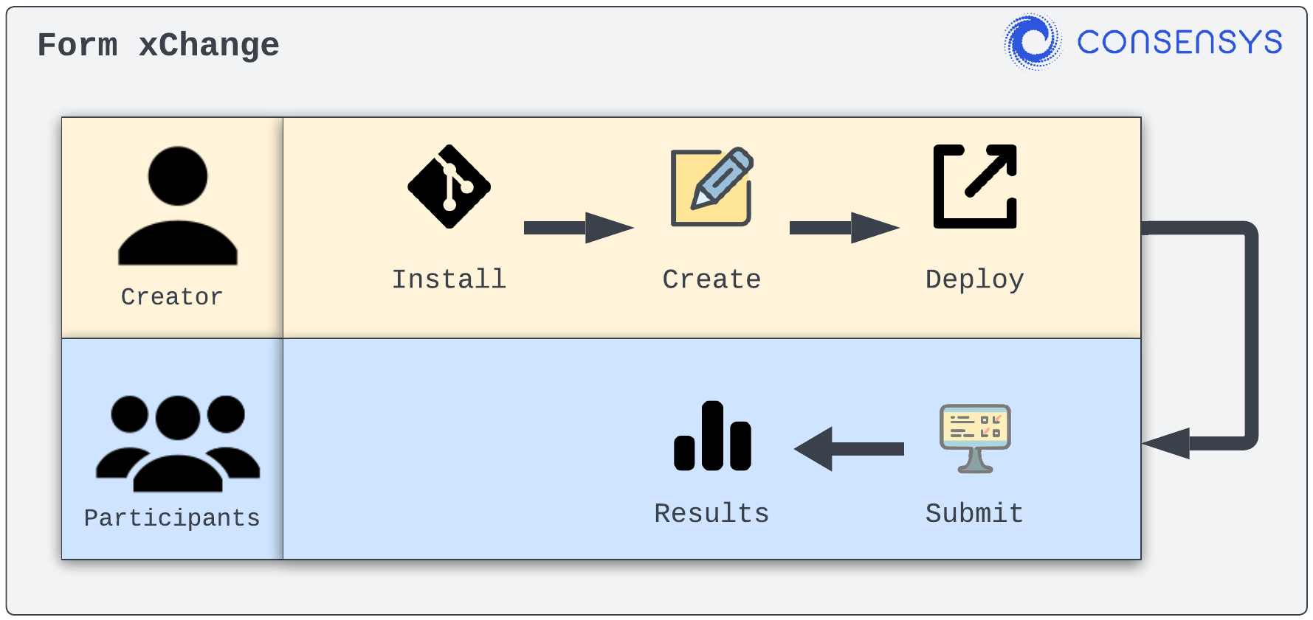Click the Submit monitor form icon
Image resolution: width=1313 pixels, height=620 pixels.
coord(975,438)
